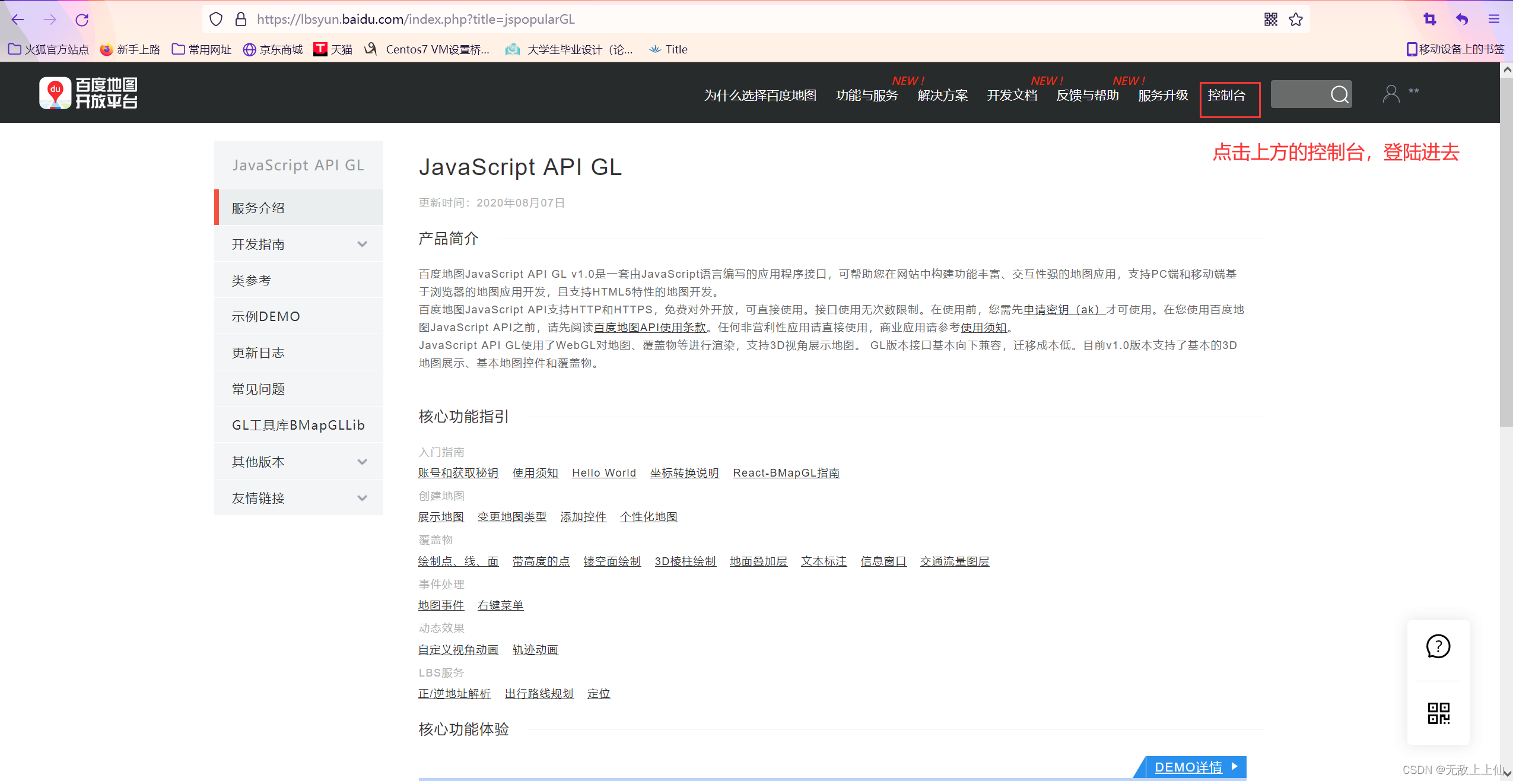Open 控制台 in the top navigation

(1226, 96)
